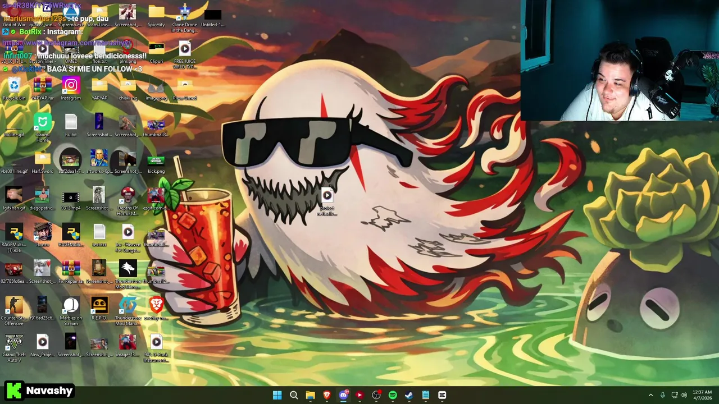The width and height of the screenshot is (719, 404).
Task: Open the Tru - Heaven 4 A Gangsta media file
Action: click(128, 238)
